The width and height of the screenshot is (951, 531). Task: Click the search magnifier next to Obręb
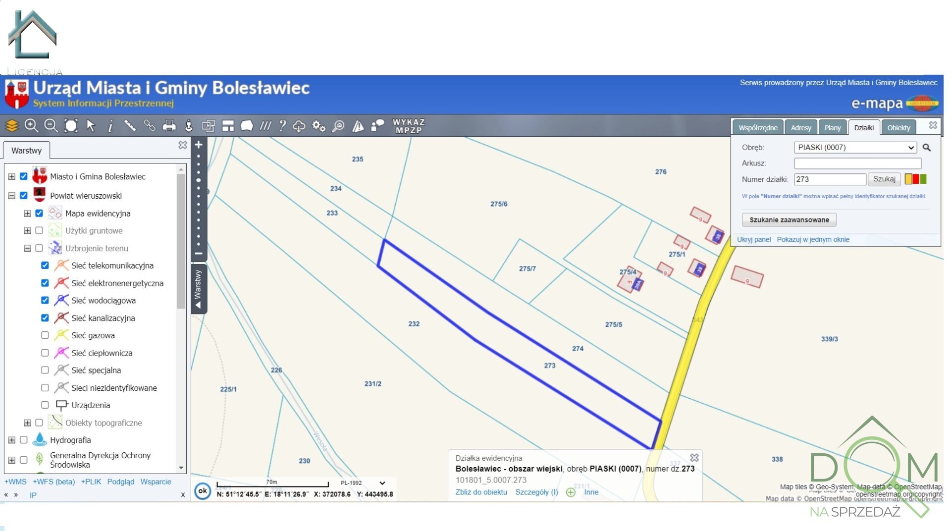point(926,148)
